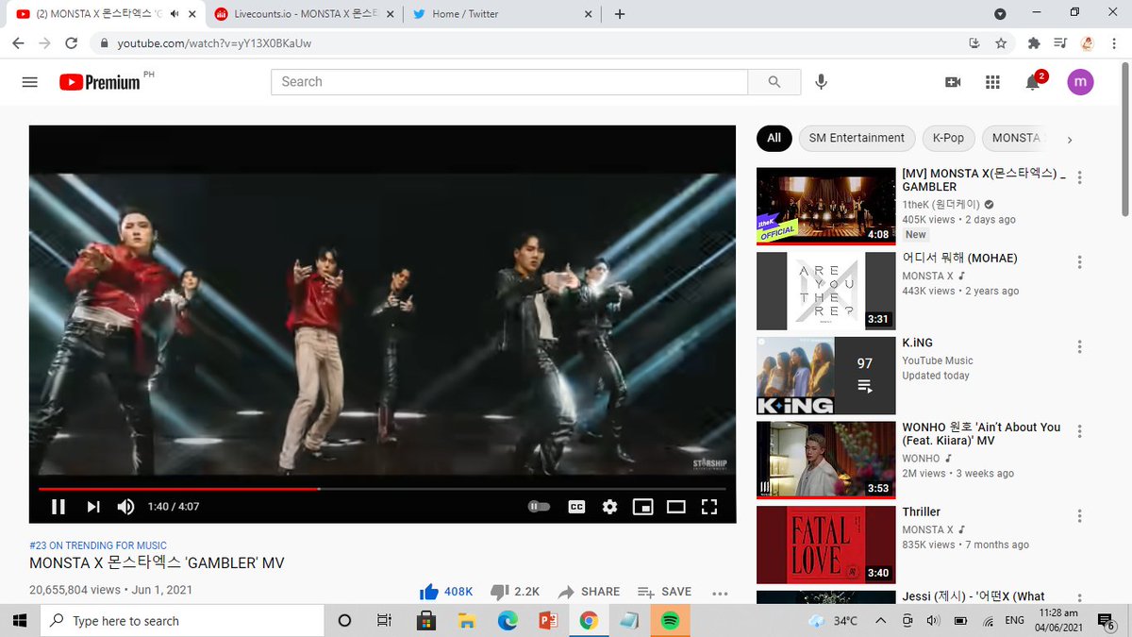The height and width of the screenshot is (637, 1132).
Task: Switch to miniplayer mode
Action: pyautogui.click(x=642, y=507)
